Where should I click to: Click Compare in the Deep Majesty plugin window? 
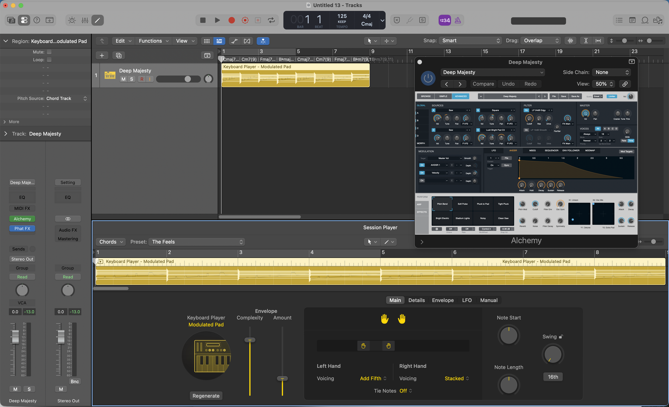(483, 84)
